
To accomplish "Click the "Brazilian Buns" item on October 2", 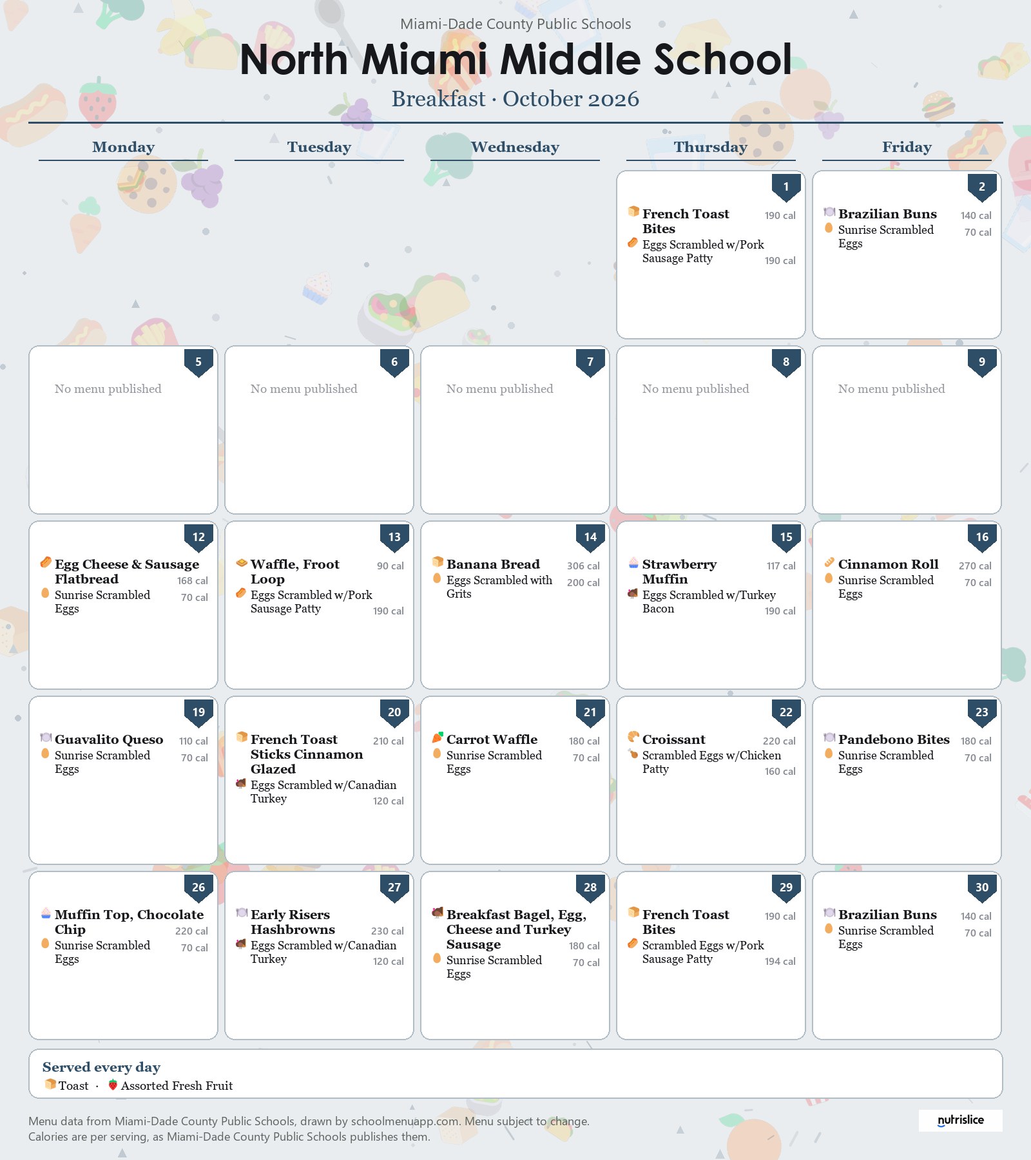I will [x=887, y=214].
